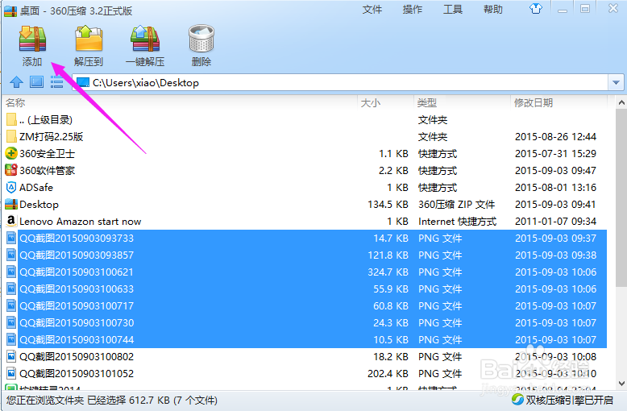Screen dimensions: 627x411
Task: Open the 文件 (File) menu
Action: (372, 9)
